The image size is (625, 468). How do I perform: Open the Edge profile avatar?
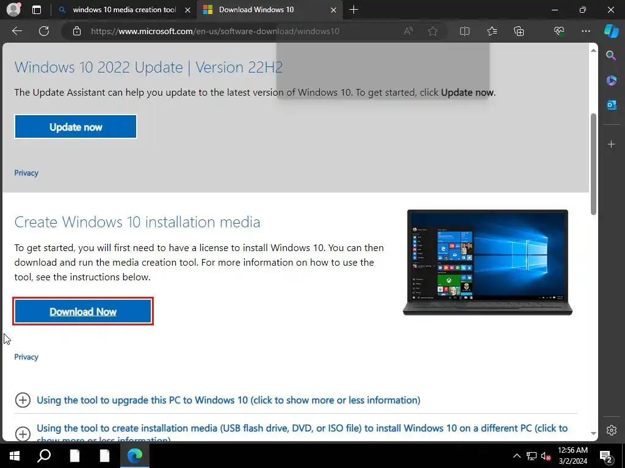tap(13, 10)
